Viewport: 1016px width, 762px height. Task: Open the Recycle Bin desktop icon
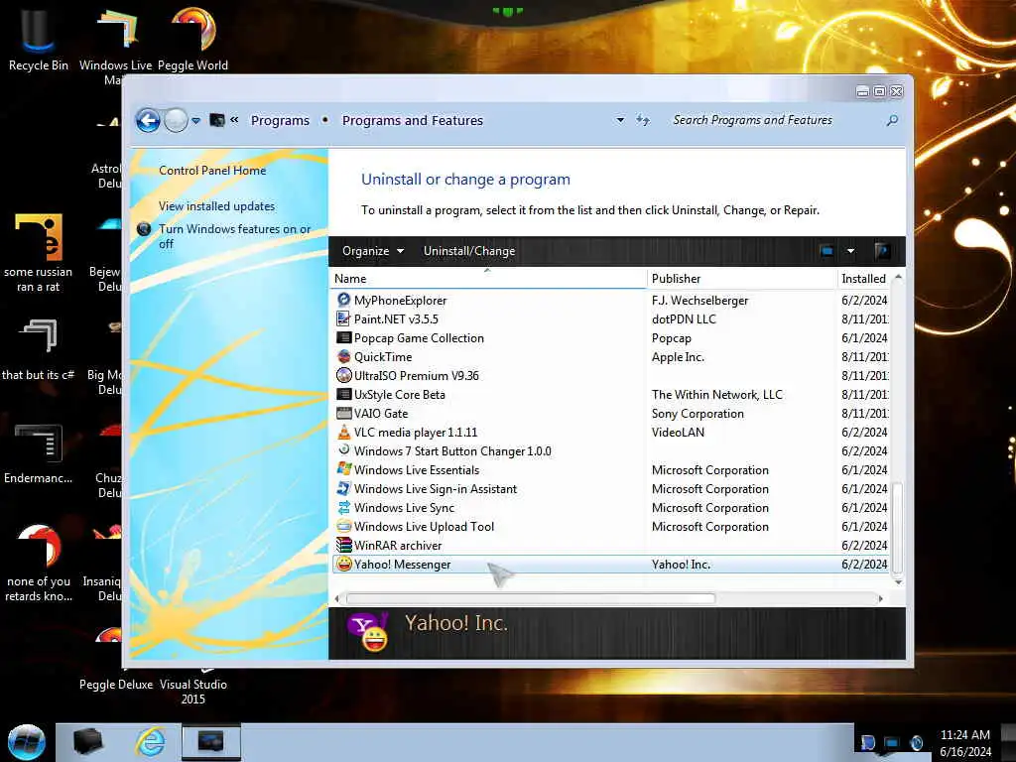pyautogui.click(x=38, y=39)
